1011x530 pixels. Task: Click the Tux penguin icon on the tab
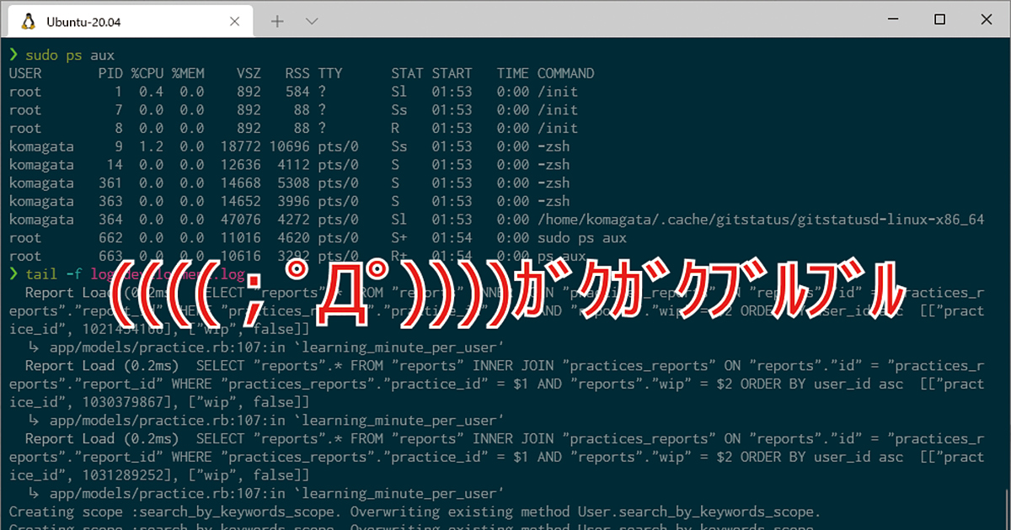pos(29,22)
